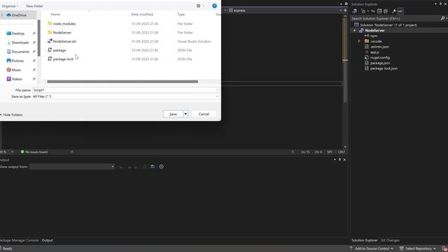Go to Documents in navigation pane
Screen dimensions: 448x252
coord(20,52)
